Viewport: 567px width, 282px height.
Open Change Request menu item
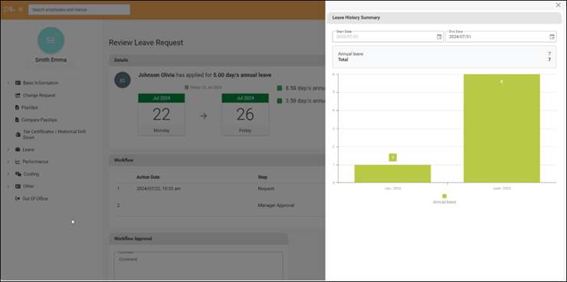click(39, 96)
